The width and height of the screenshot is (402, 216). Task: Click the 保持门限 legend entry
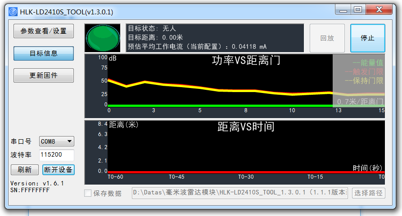364,80
